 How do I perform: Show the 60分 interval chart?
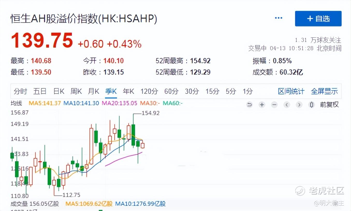tap(171, 91)
